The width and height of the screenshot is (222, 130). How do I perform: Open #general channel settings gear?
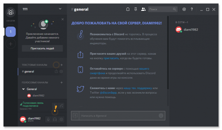[x=61, y=72]
